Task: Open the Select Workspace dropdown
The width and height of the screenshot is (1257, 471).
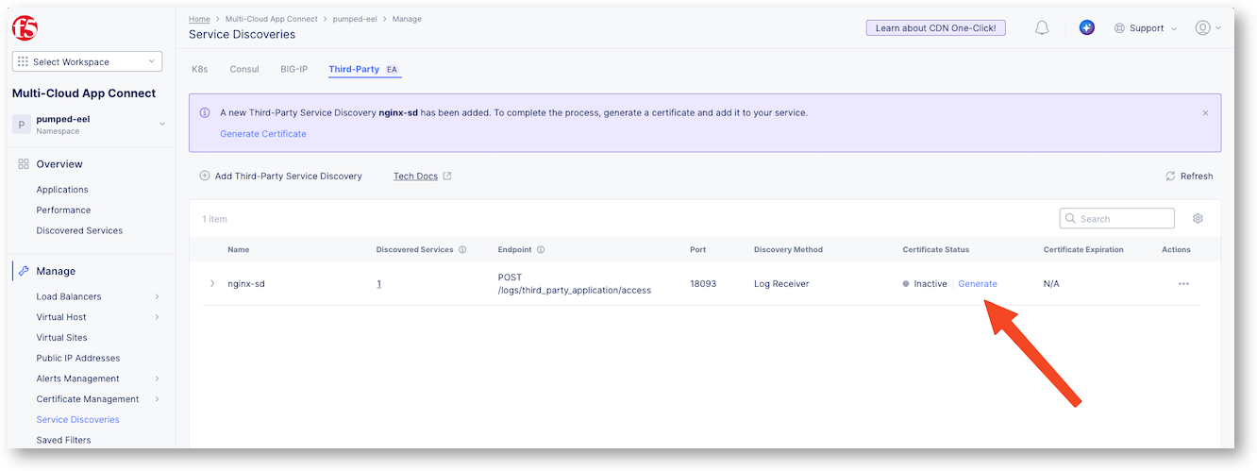Action: pyautogui.click(x=87, y=62)
